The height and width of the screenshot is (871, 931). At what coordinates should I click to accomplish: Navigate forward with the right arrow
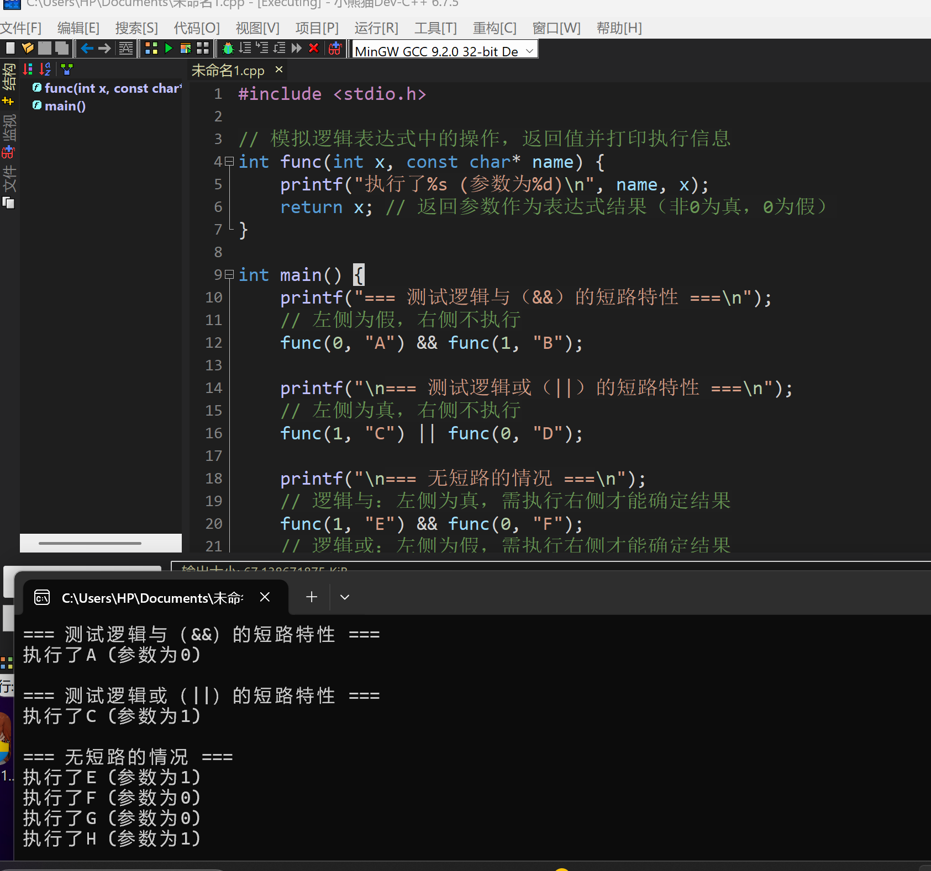(x=104, y=49)
